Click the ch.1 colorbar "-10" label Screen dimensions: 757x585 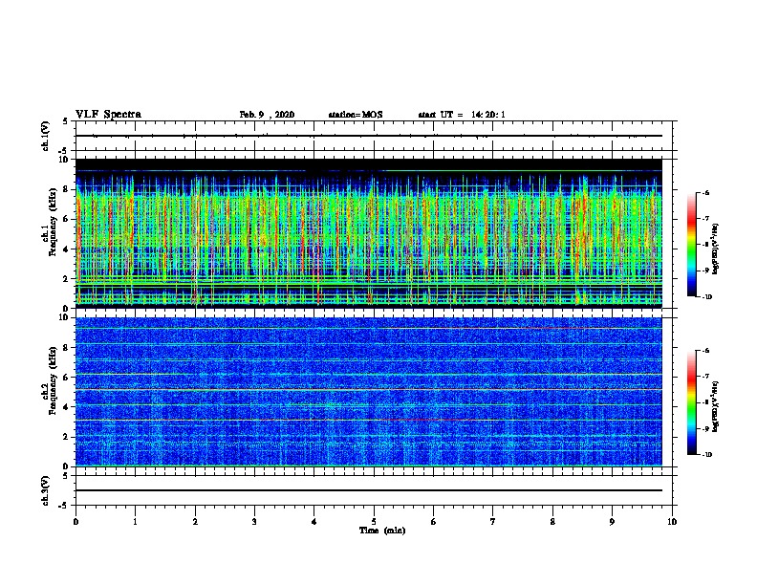click(x=706, y=297)
